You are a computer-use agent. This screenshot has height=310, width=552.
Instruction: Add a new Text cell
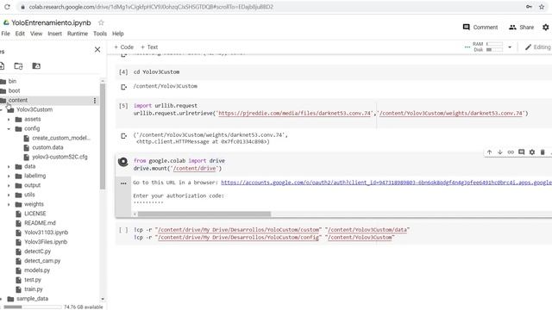(x=149, y=47)
